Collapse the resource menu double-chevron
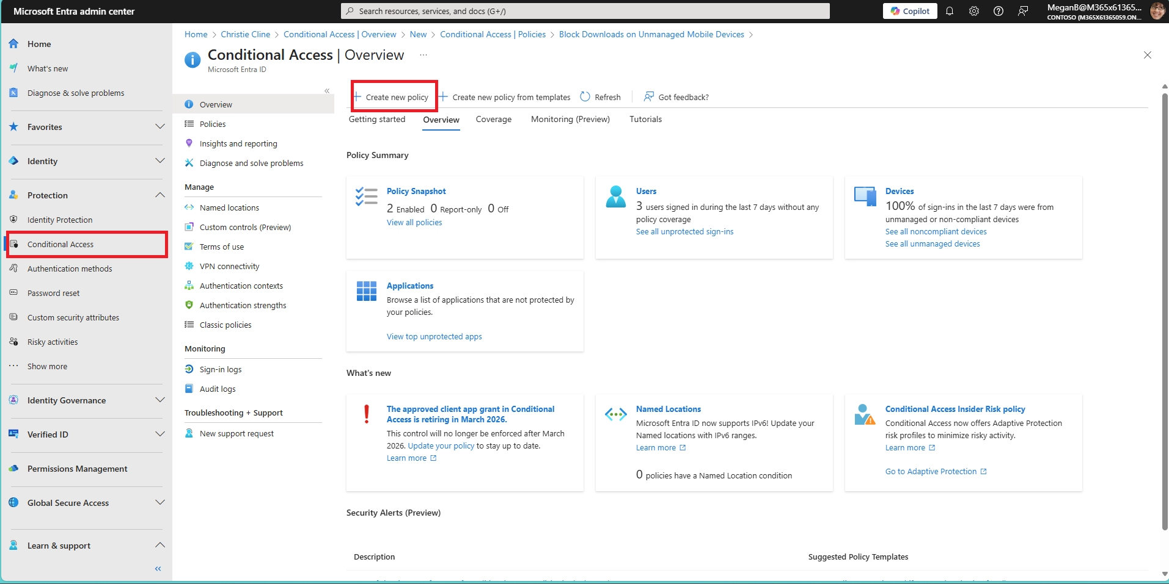1169x584 pixels. [x=327, y=91]
